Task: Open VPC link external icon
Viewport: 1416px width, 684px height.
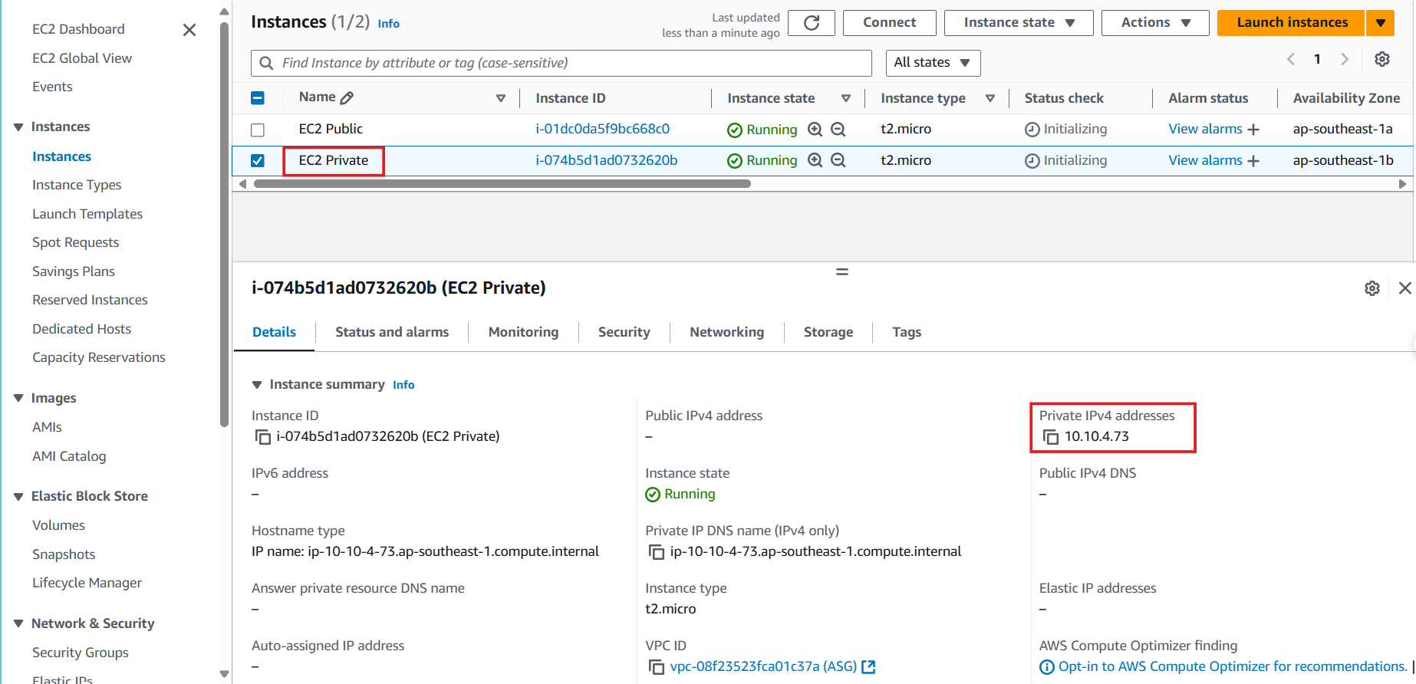Action: coord(868,667)
